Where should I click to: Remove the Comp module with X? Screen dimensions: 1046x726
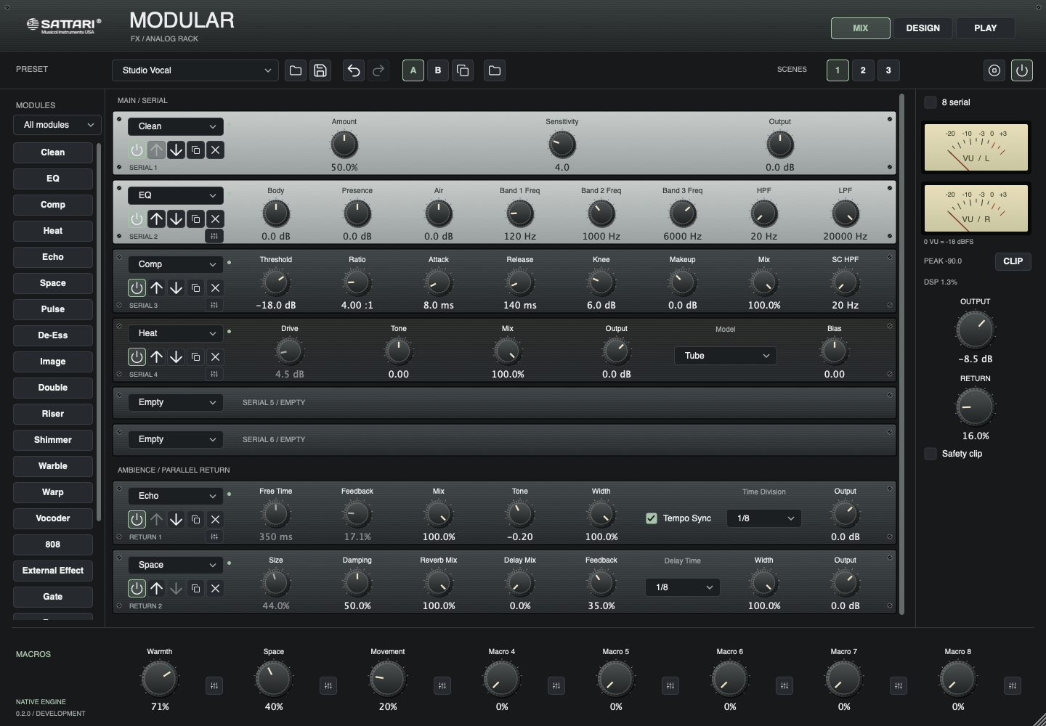point(215,288)
